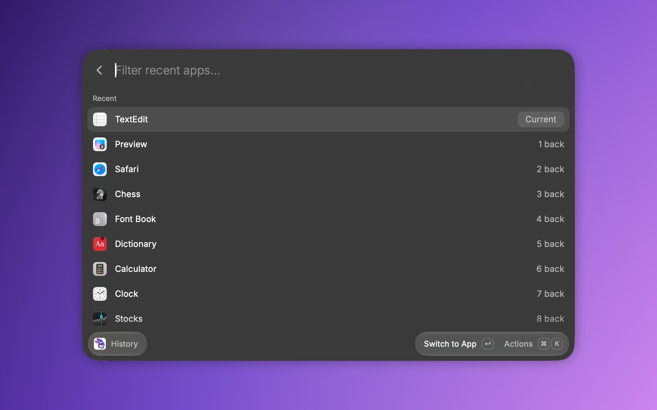
Task: Click the Current badge on TextEdit
Action: 541,119
